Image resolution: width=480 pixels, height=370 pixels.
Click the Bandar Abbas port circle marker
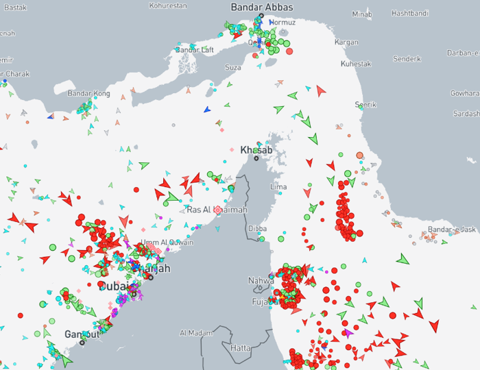[261, 16]
